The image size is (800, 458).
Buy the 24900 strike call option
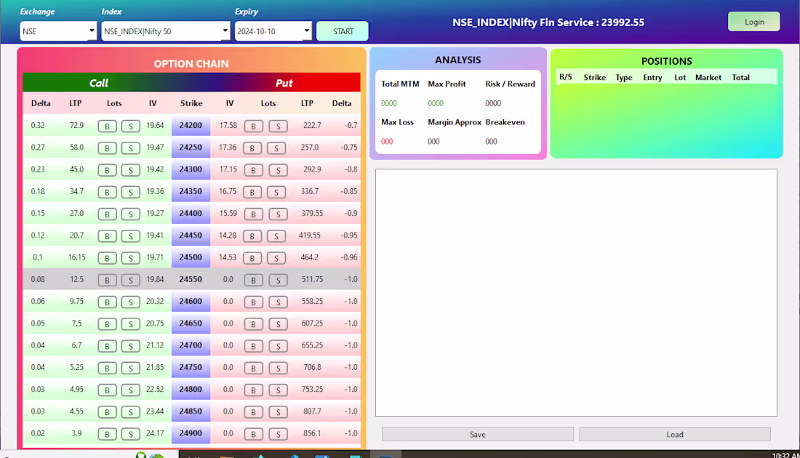point(107,433)
